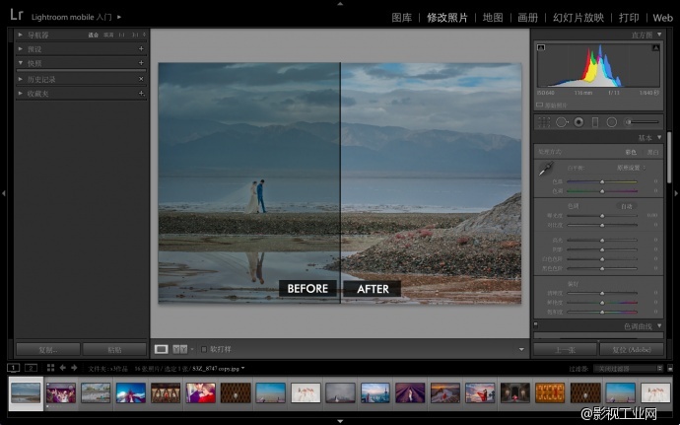Open grid view icon above the filmstrip
Screen dimensions: 680x425
[50, 368]
